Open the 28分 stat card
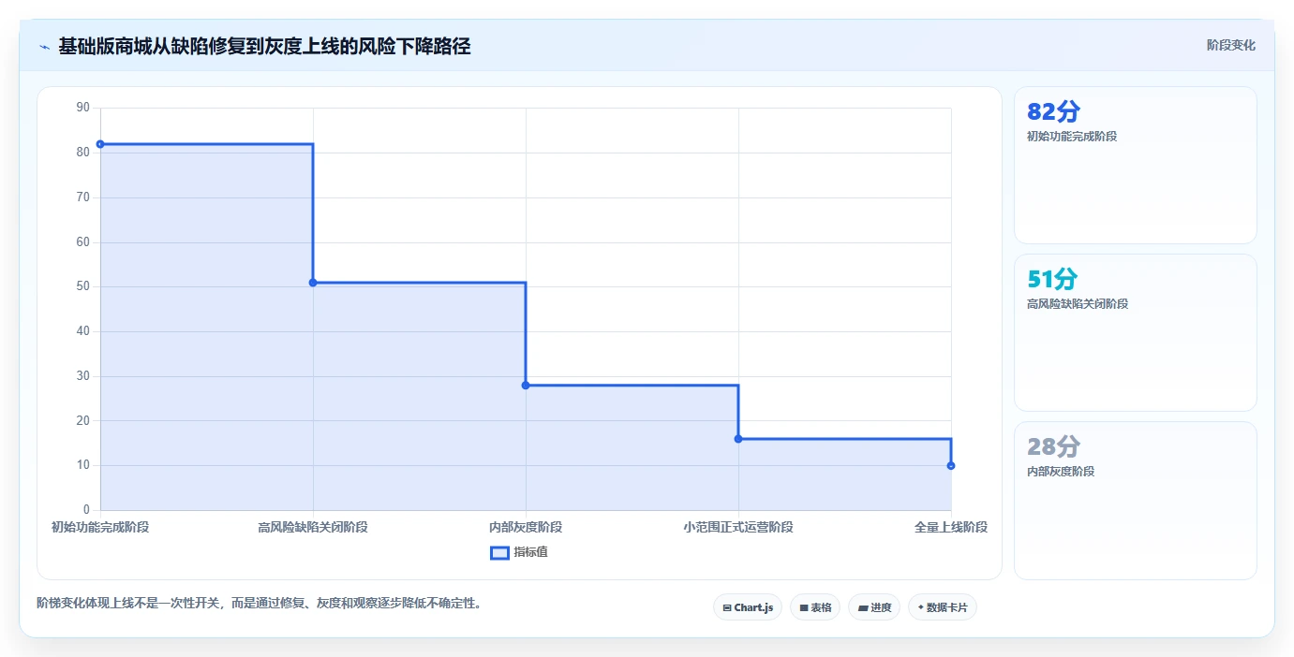Image resolution: width=1294 pixels, height=657 pixels. (x=1136, y=501)
